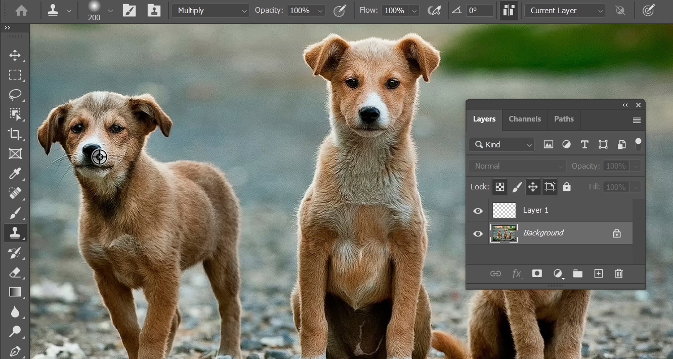
Task: Select the Move tool
Action: [15, 56]
